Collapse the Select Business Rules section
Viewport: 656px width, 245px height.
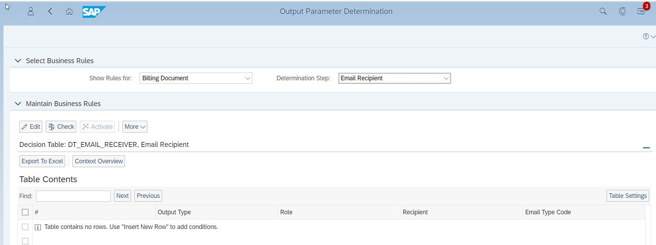[x=18, y=61]
